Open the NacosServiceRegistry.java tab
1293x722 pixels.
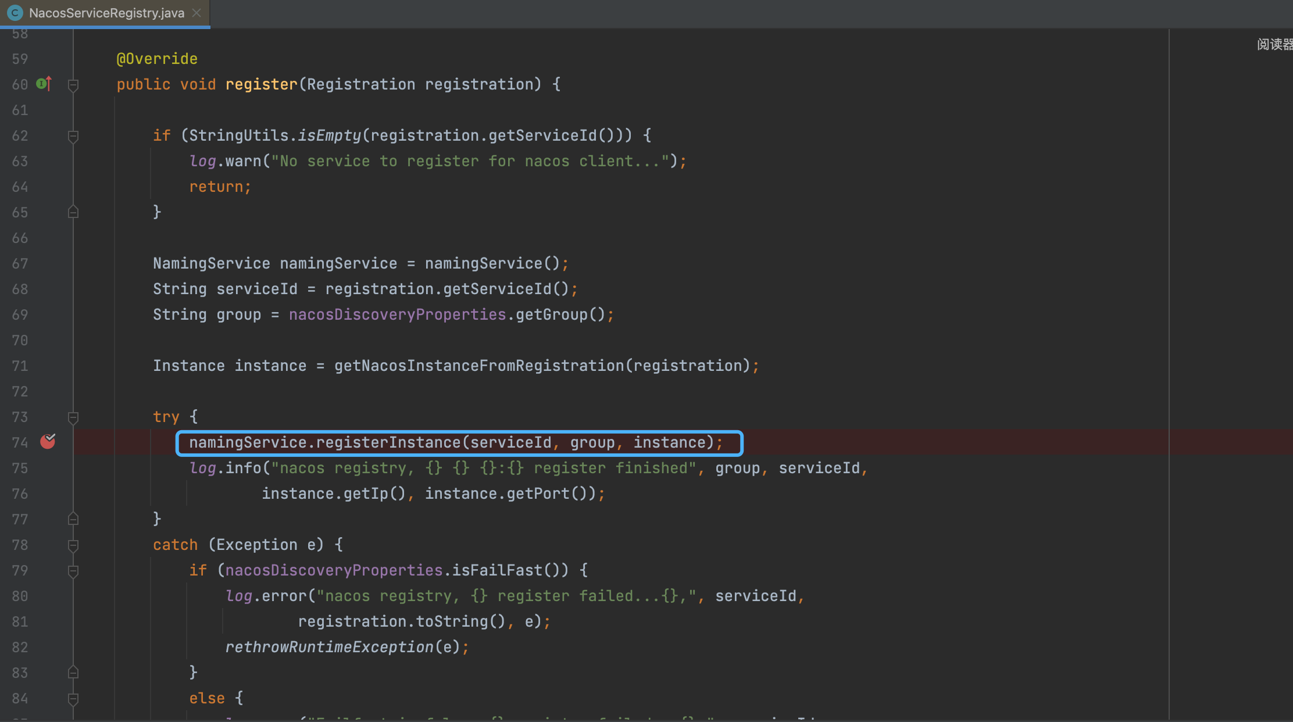tap(106, 13)
